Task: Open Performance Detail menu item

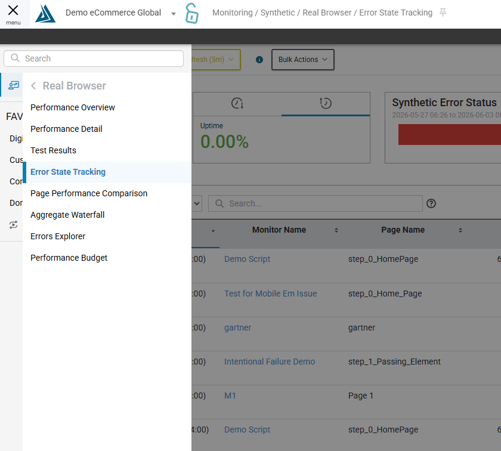Action: [66, 129]
